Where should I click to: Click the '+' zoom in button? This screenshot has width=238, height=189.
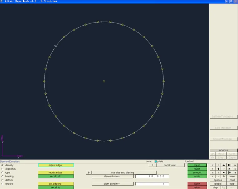[213, 176]
